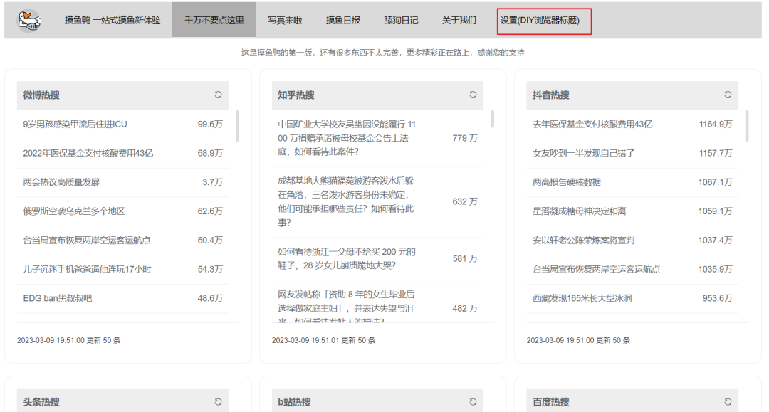Open 两会热议高质量发展 topic
This screenshot has width=769, height=412.
click(x=61, y=182)
